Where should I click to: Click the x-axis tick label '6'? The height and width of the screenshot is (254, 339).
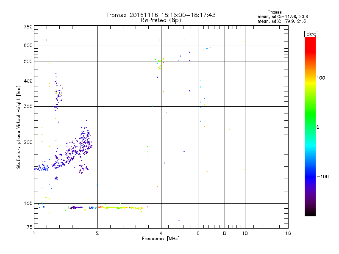pyautogui.click(x=198, y=233)
